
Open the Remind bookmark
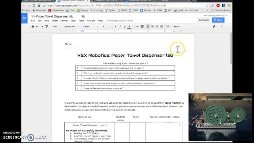coord(146,10)
